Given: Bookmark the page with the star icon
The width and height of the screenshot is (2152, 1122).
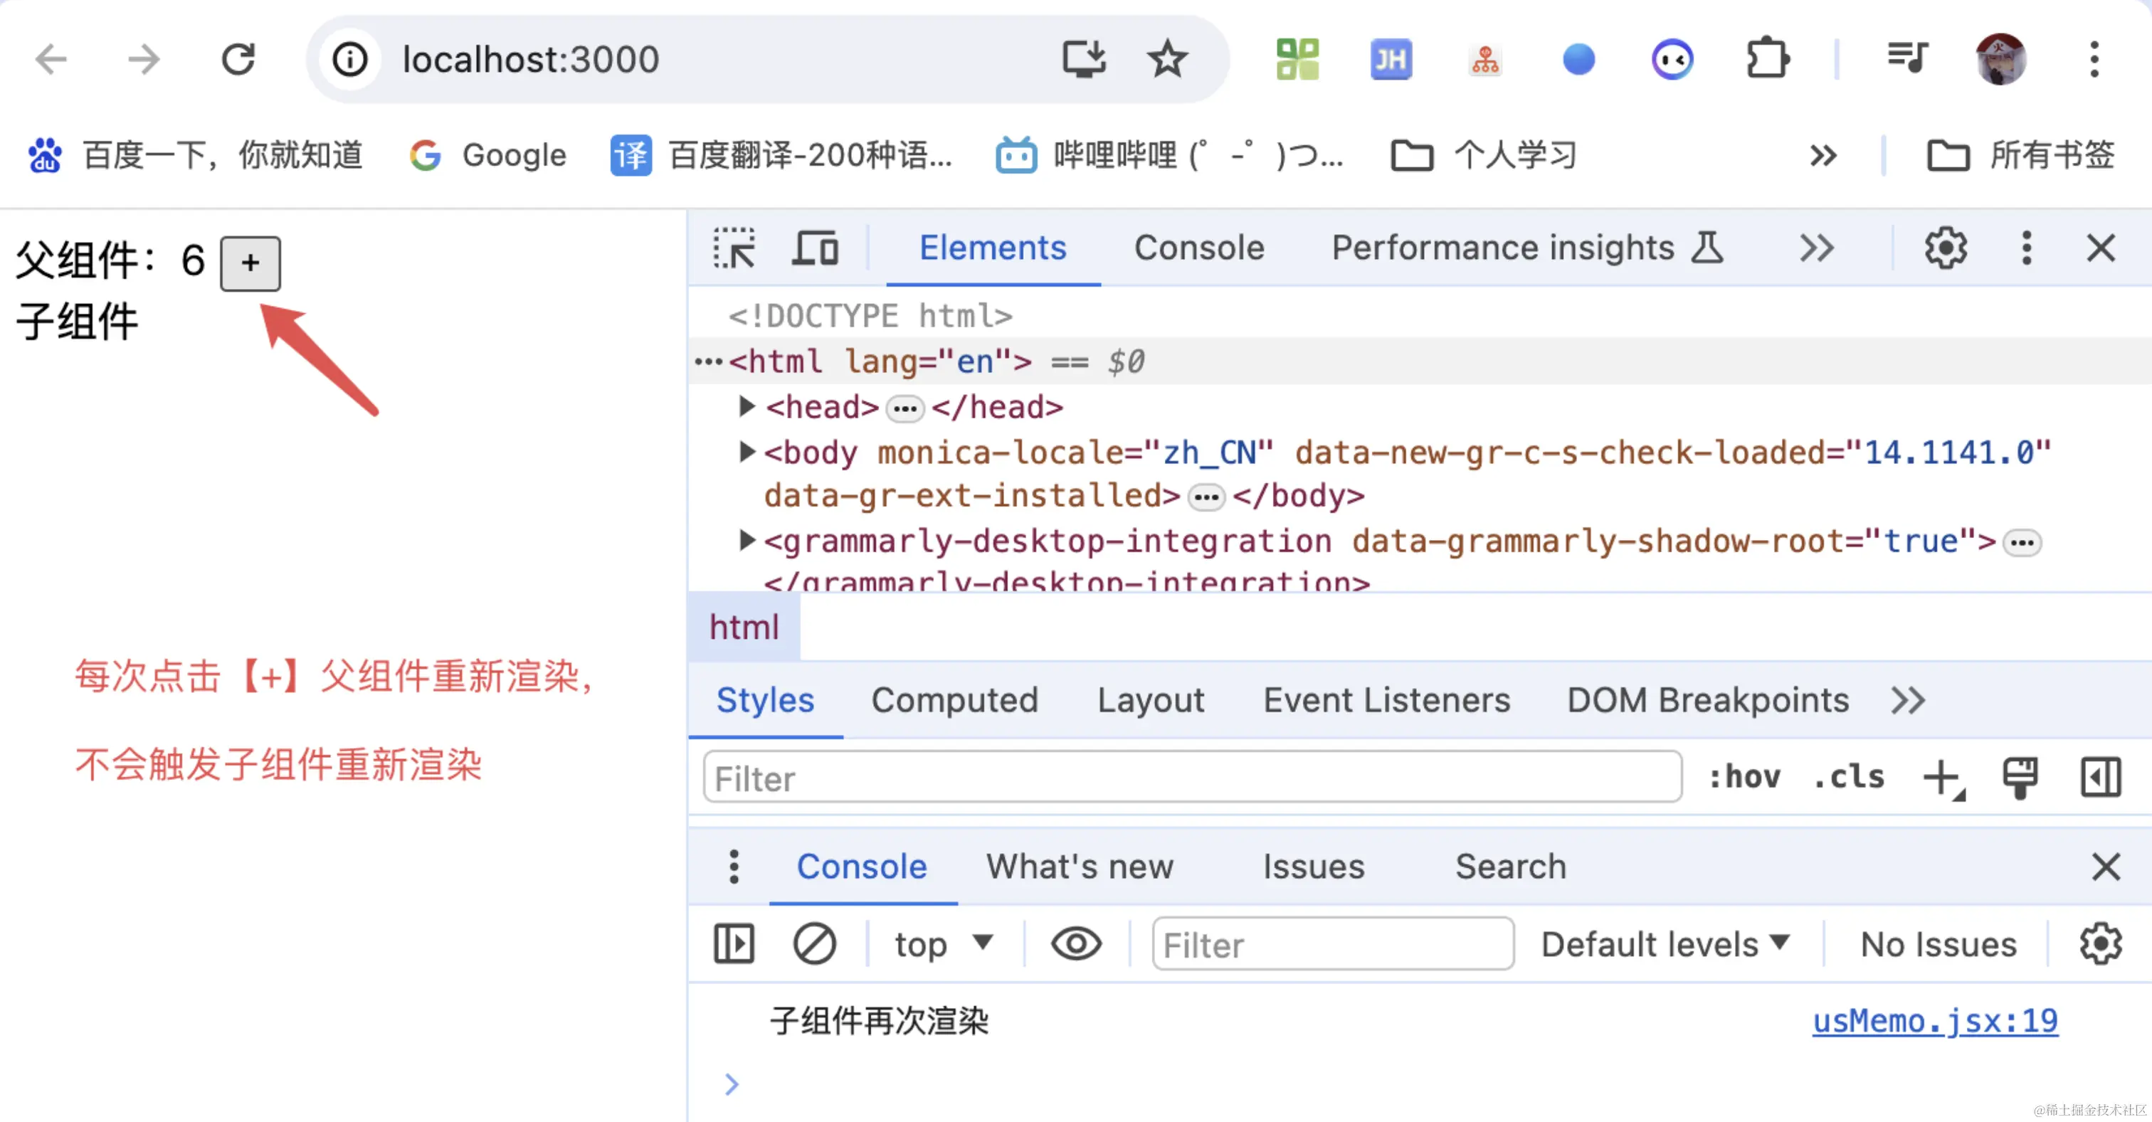Looking at the screenshot, I should [1166, 59].
